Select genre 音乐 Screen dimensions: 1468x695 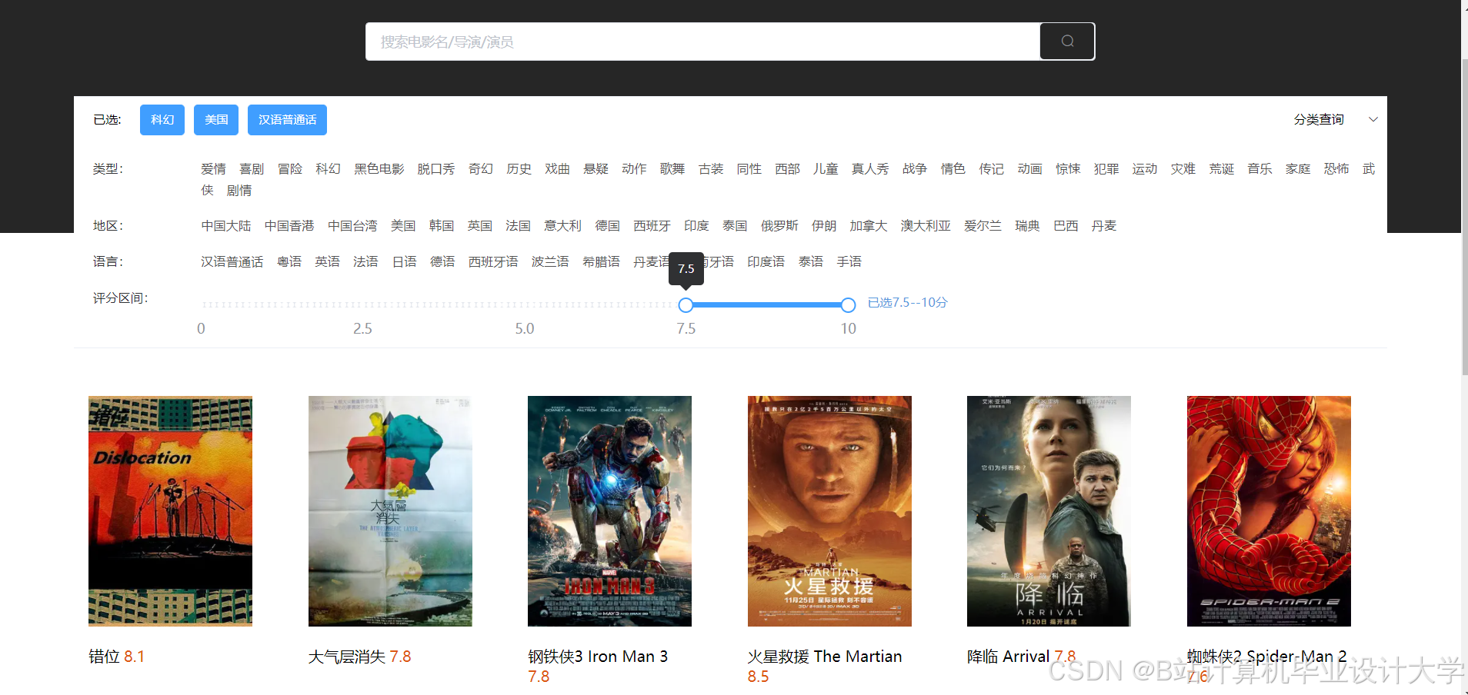pyautogui.click(x=1259, y=169)
